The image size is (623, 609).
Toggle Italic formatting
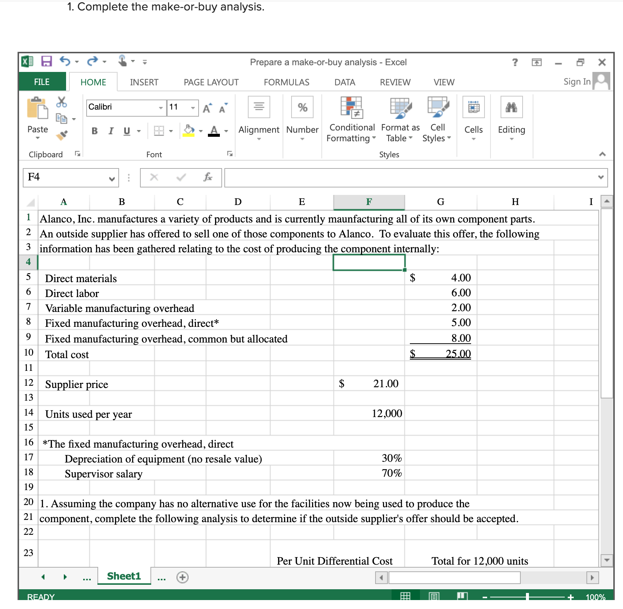110,131
